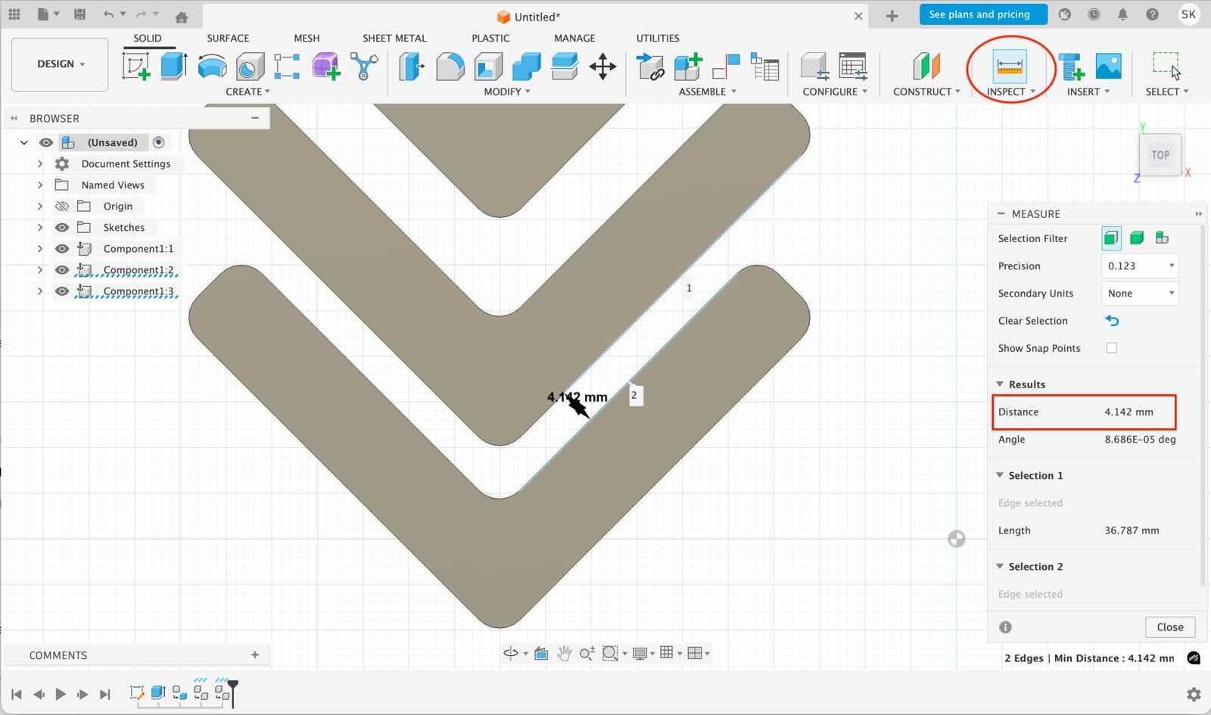The image size is (1211, 715).
Task: Click the Move/Copy arrows icon
Action: [602, 67]
